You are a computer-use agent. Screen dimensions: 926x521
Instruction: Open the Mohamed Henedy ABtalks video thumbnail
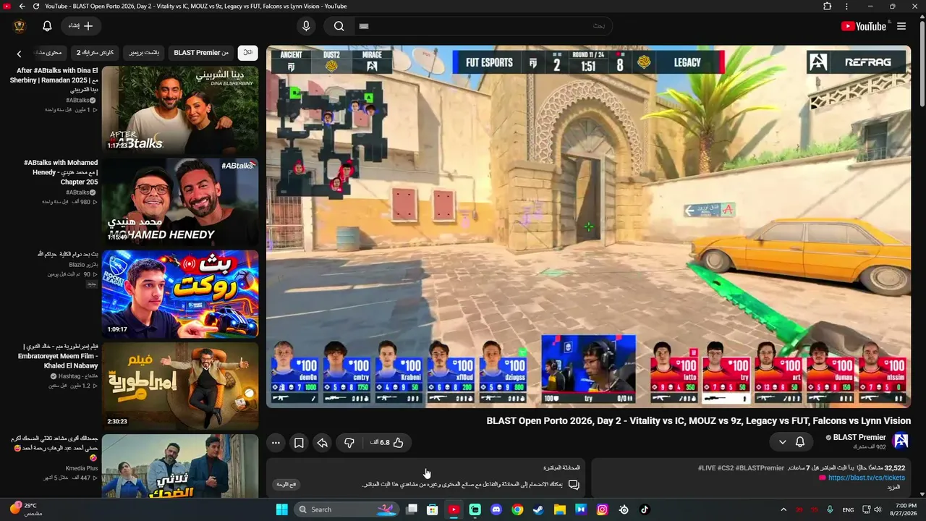pyautogui.click(x=180, y=202)
